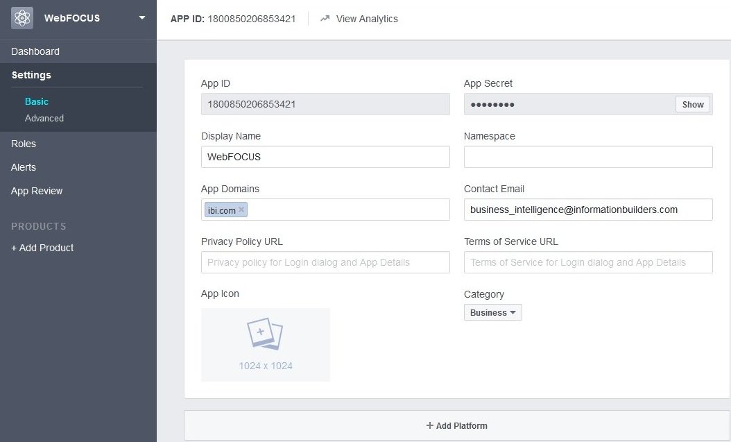Viewport: 731px width, 442px height.
Task: Show the App Secret value
Action: [x=693, y=105]
